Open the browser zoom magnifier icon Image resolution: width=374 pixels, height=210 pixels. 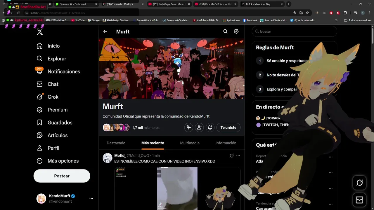(x=295, y=13)
